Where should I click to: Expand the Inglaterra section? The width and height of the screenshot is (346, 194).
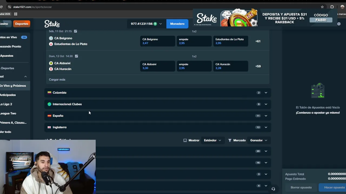tap(158, 127)
